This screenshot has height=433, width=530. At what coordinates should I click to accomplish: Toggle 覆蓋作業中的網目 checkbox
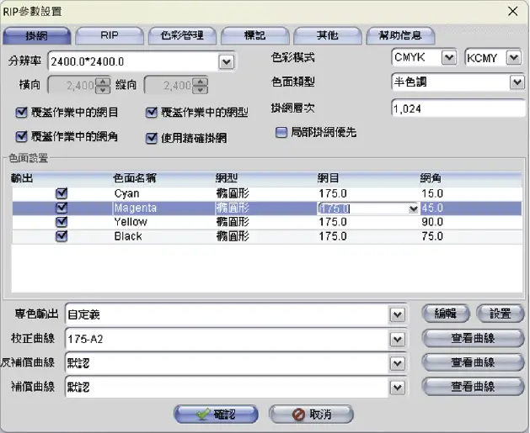21,113
